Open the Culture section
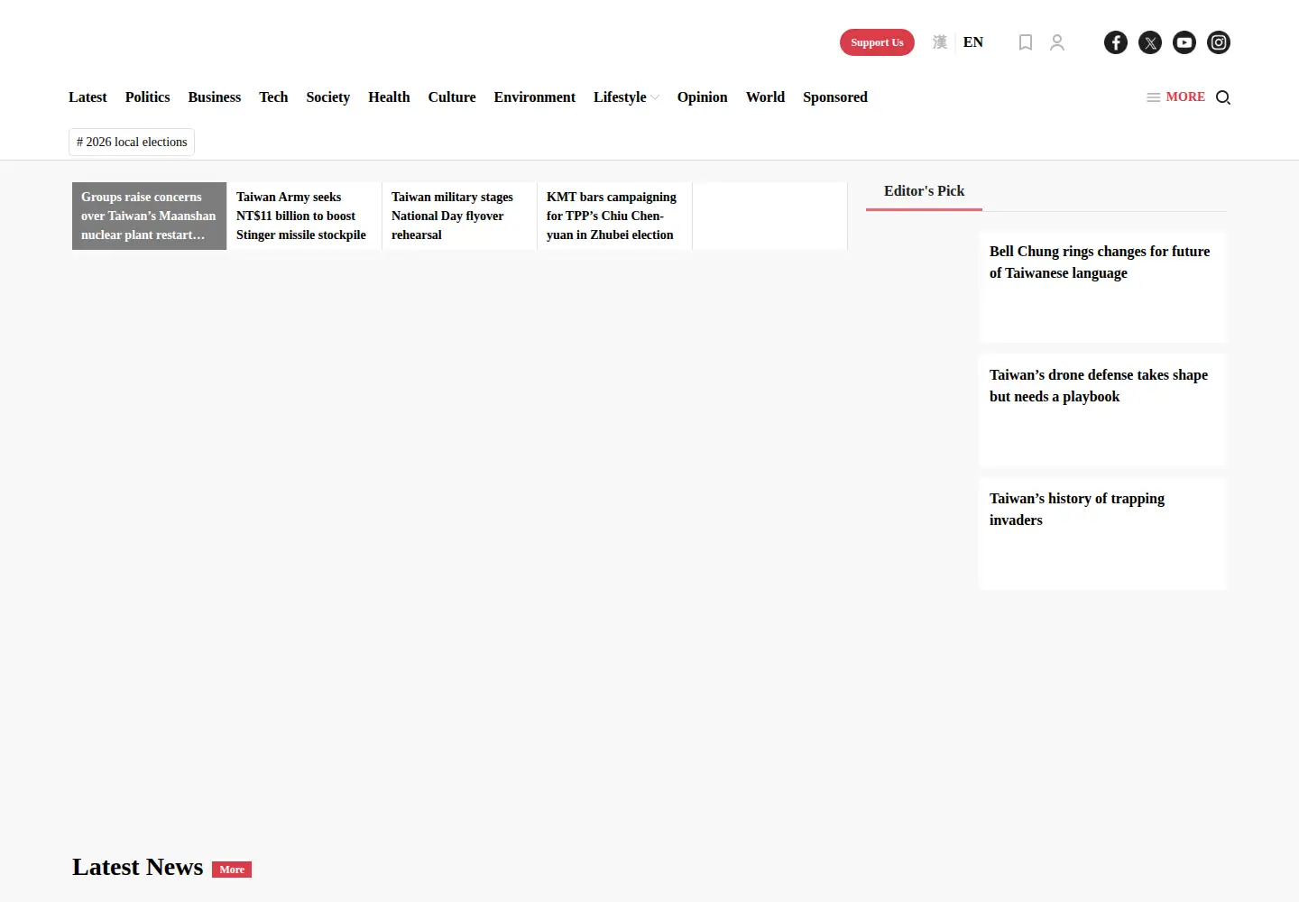This screenshot has height=902, width=1299. (452, 97)
